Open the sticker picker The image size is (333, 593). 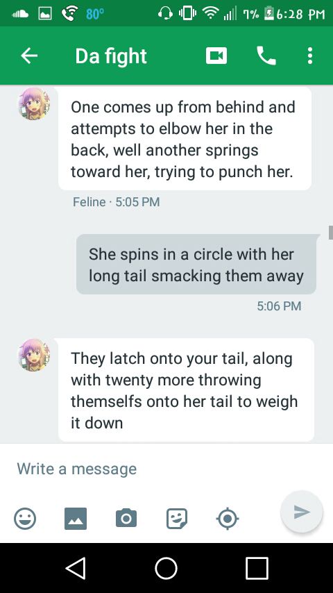177,518
